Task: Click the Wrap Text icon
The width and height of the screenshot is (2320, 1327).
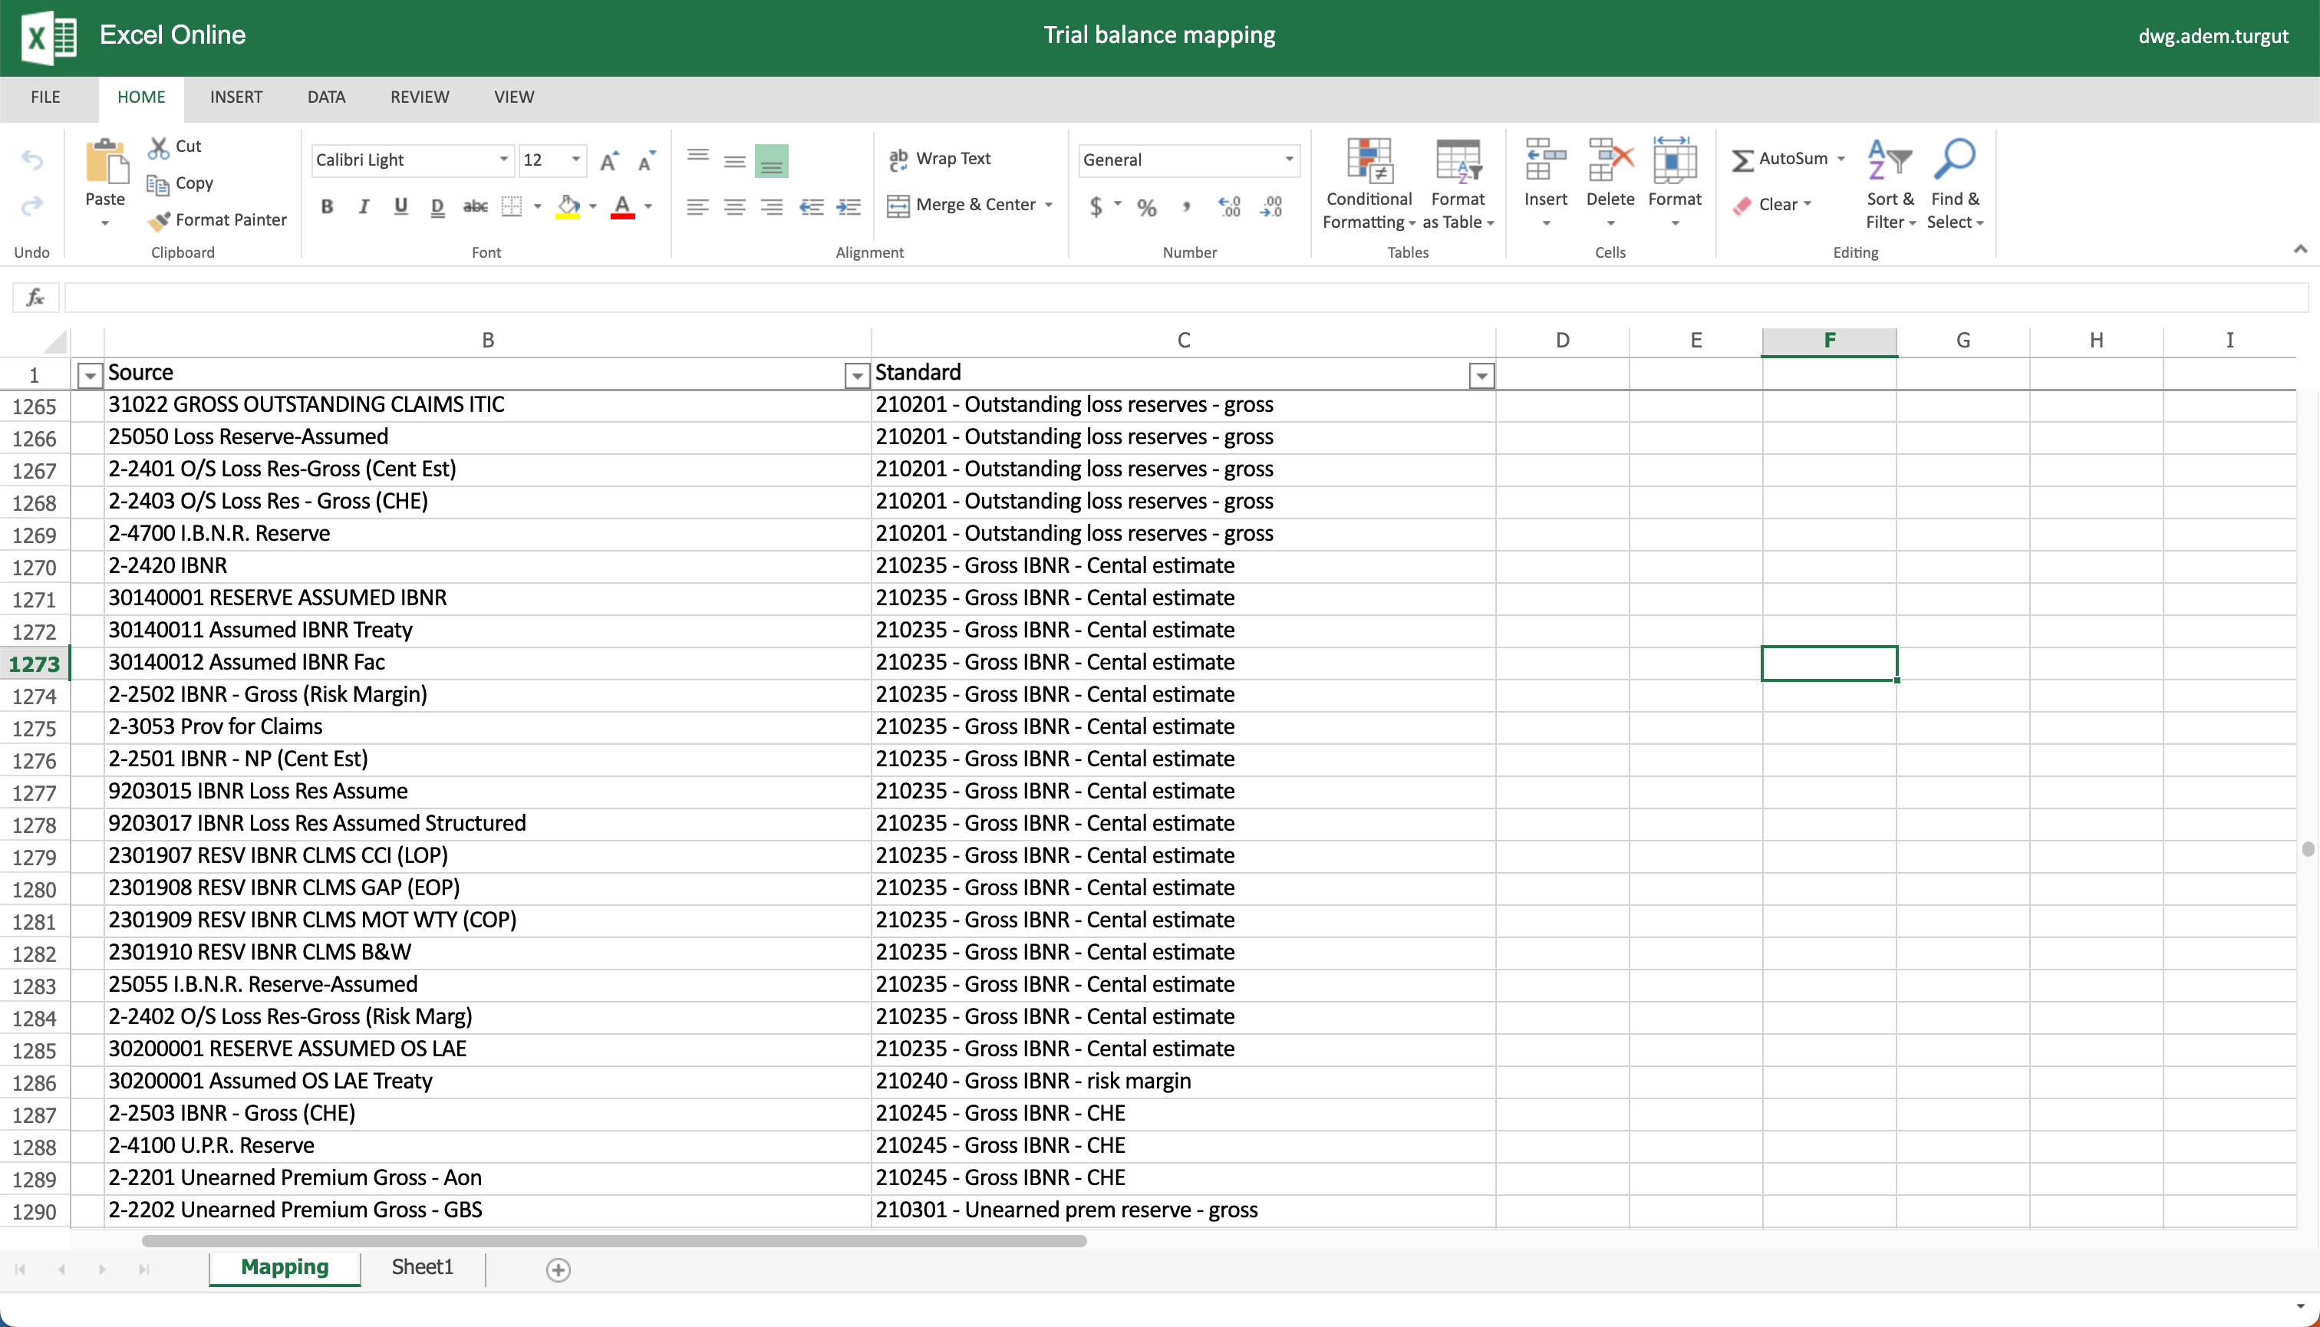Action: point(898,159)
